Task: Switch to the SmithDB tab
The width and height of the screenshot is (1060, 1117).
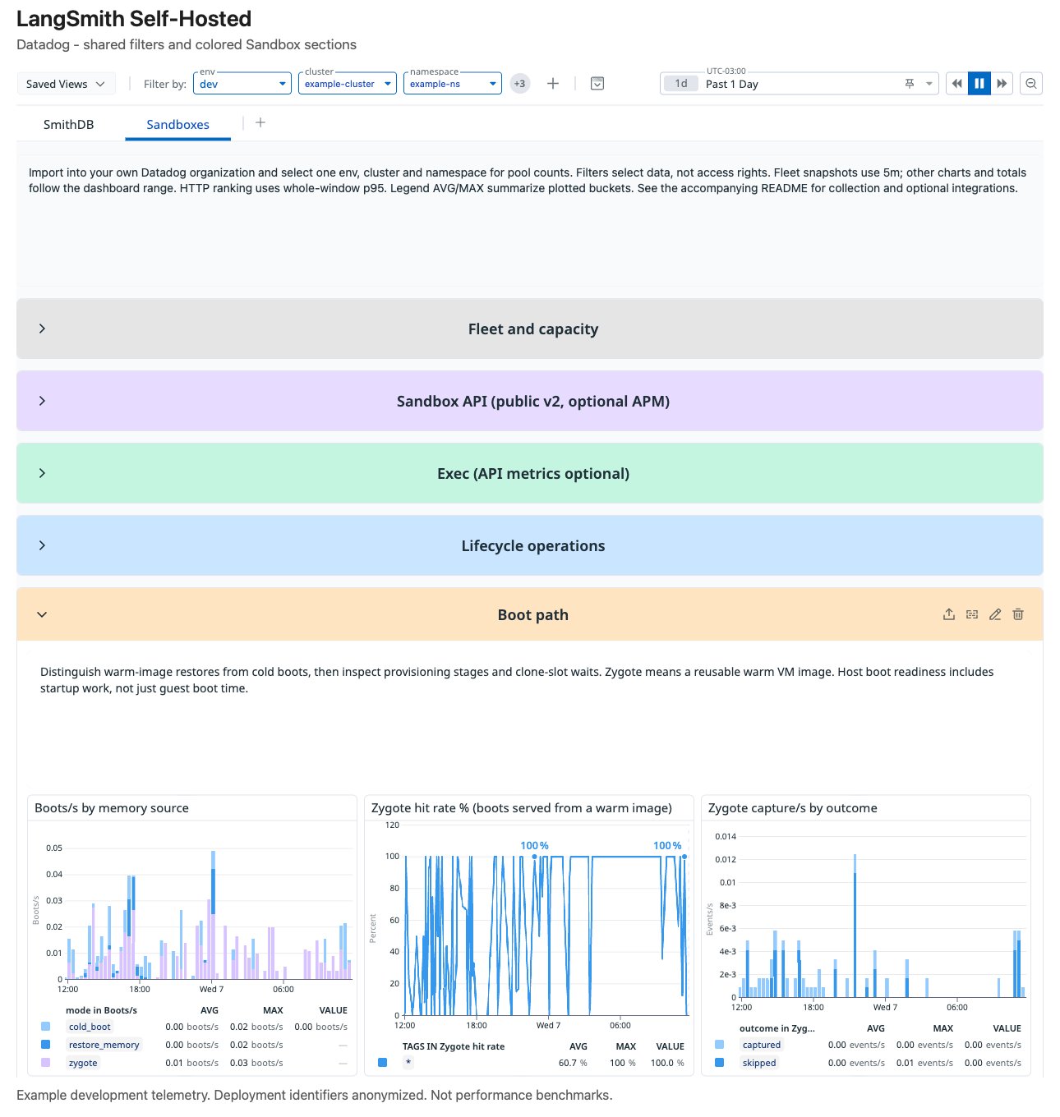Action: (69, 125)
